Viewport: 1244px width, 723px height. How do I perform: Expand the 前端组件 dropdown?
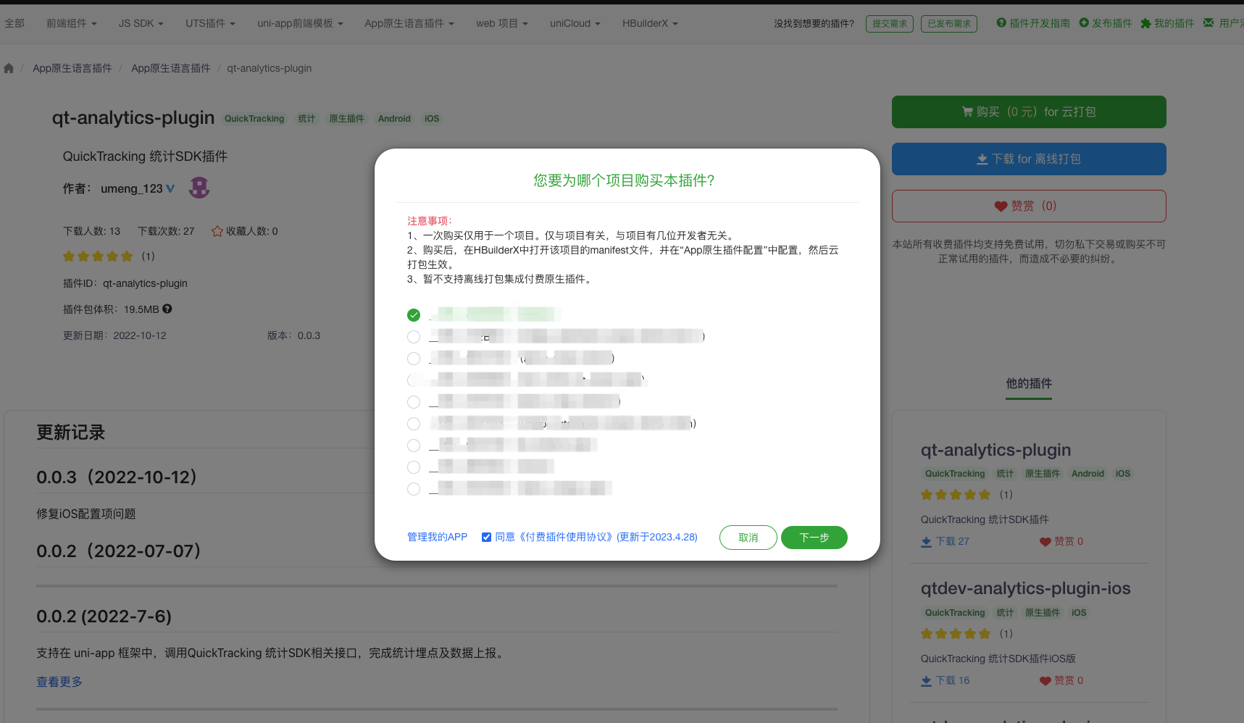pyautogui.click(x=71, y=23)
